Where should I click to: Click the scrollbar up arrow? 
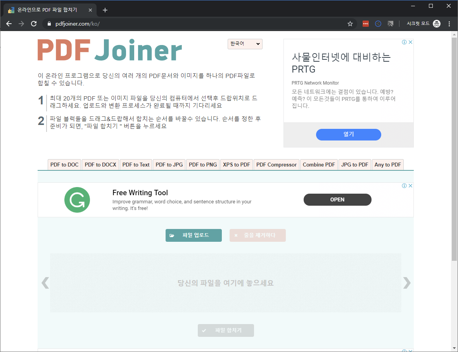click(x=454, y=35)
